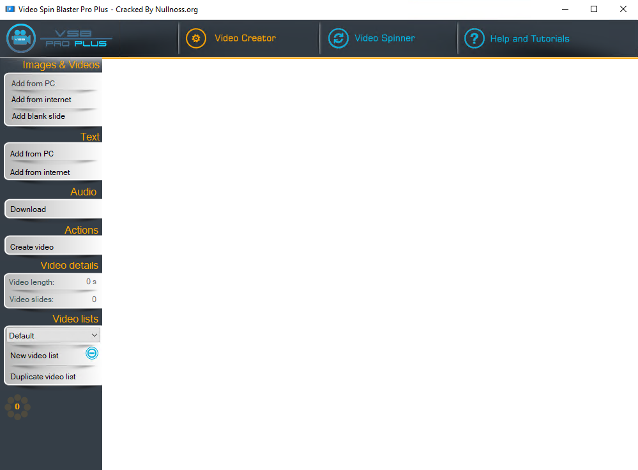Click the Video slides count value
The width and height of the screenshot is (638, 470).
94,299
